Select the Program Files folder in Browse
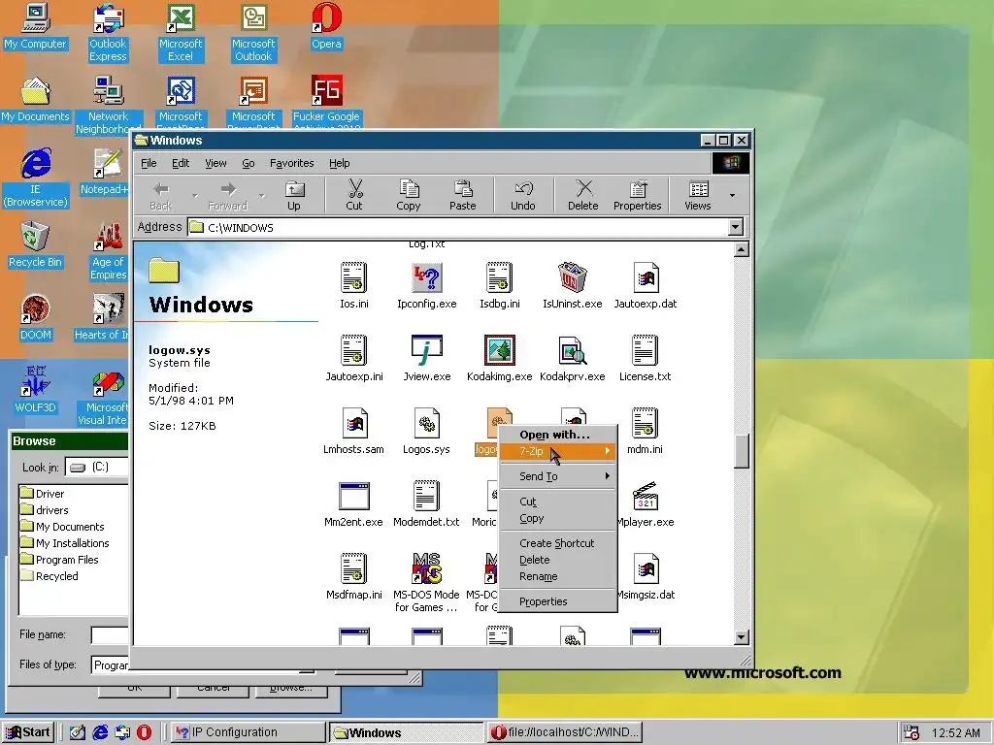This screenshot has width=994, height=745. click(x=59, y=560)
